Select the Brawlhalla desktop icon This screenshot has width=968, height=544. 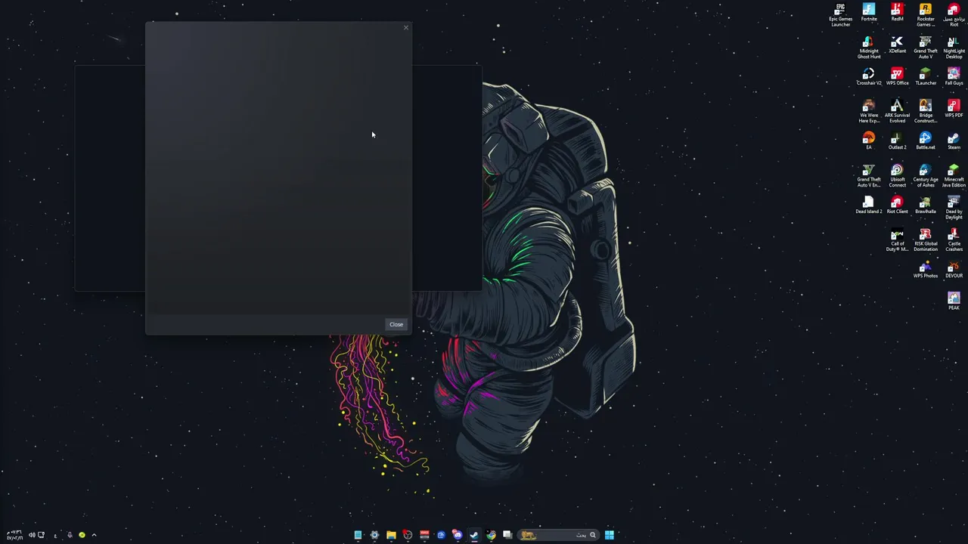[926, 206]
